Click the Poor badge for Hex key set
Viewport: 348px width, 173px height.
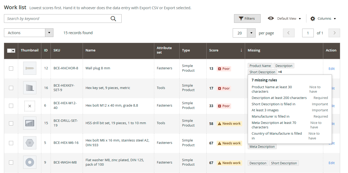224,88
